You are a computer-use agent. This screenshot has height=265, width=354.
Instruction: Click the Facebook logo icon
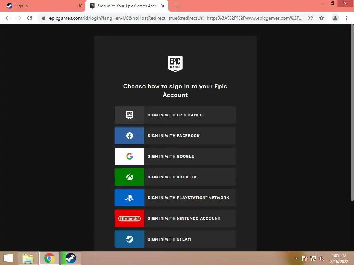pos(129,136)
